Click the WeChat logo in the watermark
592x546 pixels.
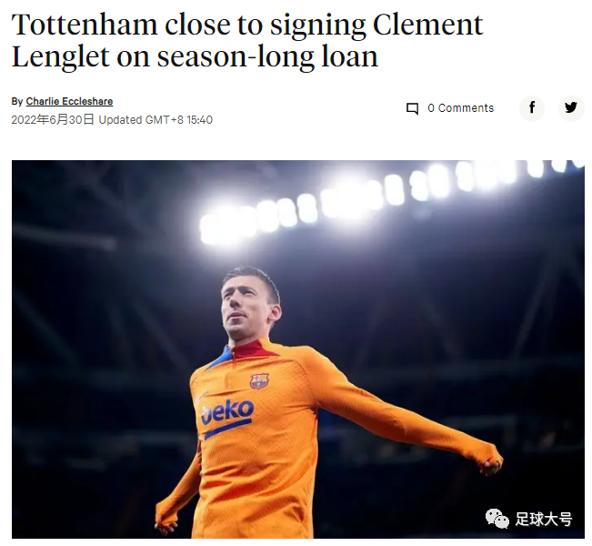(x=497, y=519)
